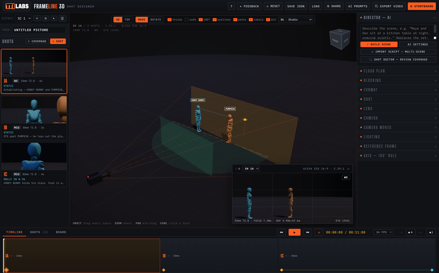This screenshot has width=439, height=273.
Task: Select MOVE gizmo mode
Action: point(142,20)
